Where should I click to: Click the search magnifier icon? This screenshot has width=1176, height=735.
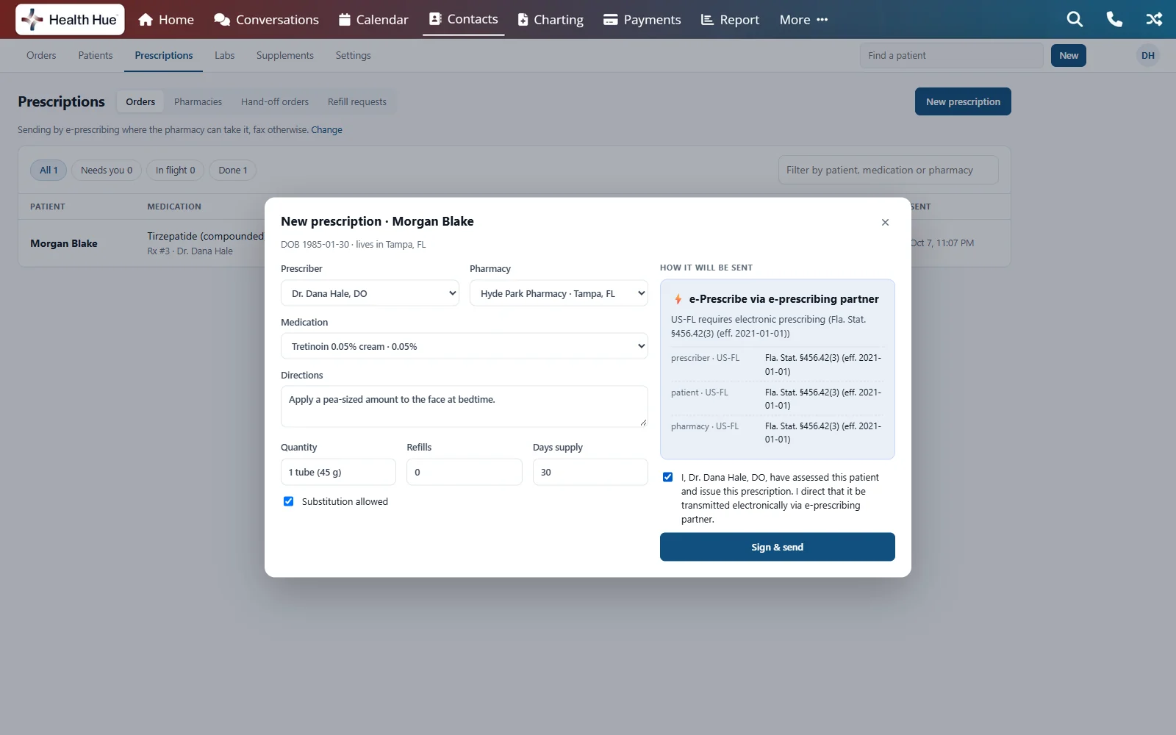[1075, 20]
